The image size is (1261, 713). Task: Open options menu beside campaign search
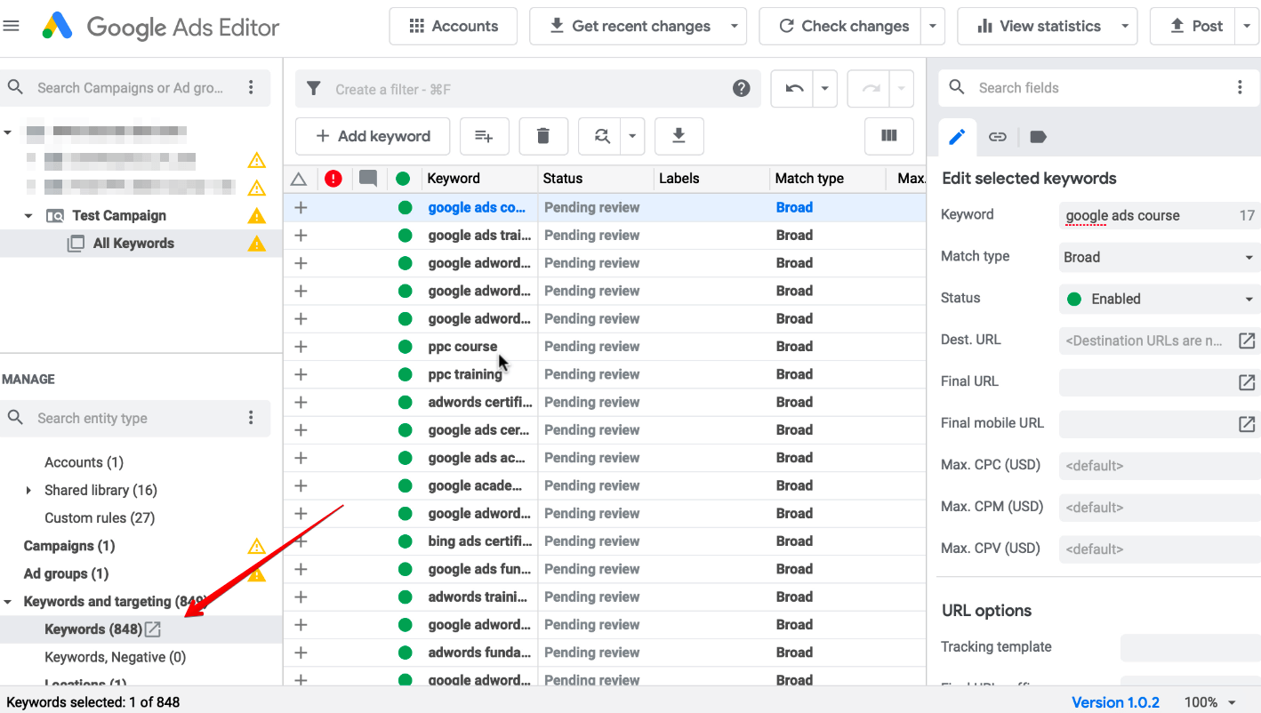point(252,87)
